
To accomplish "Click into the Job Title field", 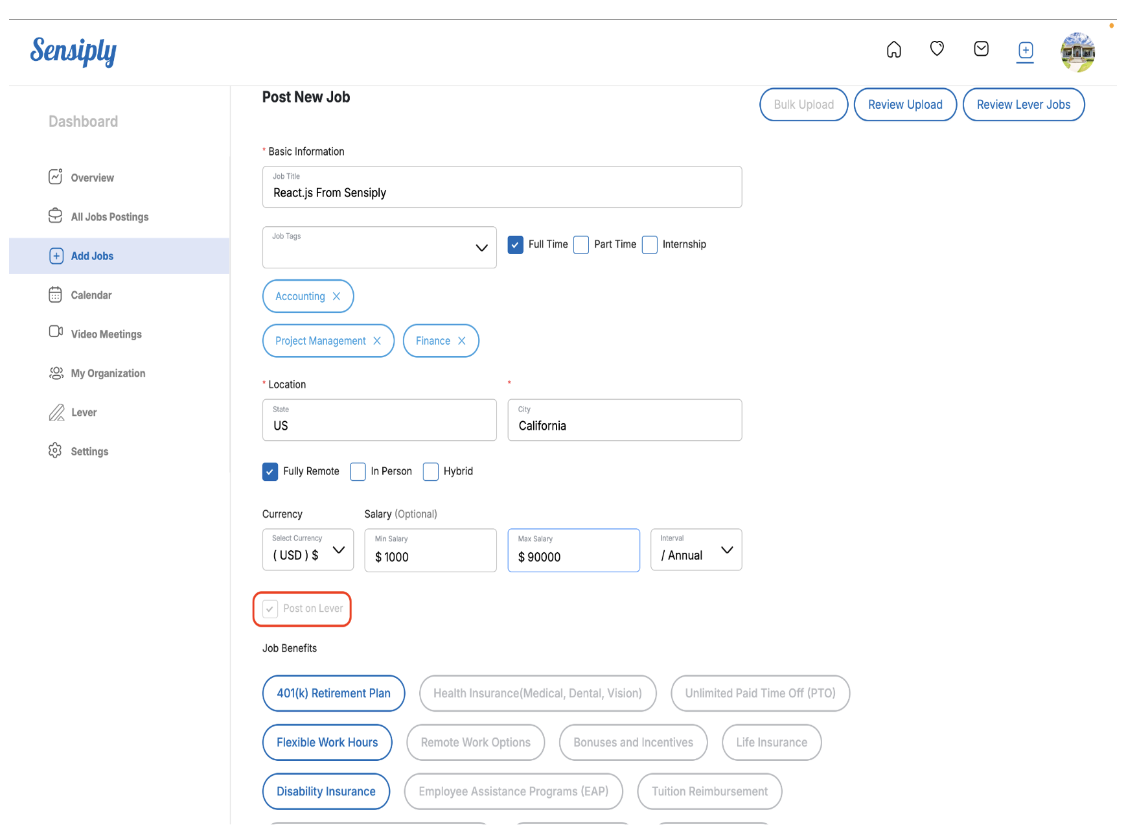I will pyautogui.click(x=501, y=192).
